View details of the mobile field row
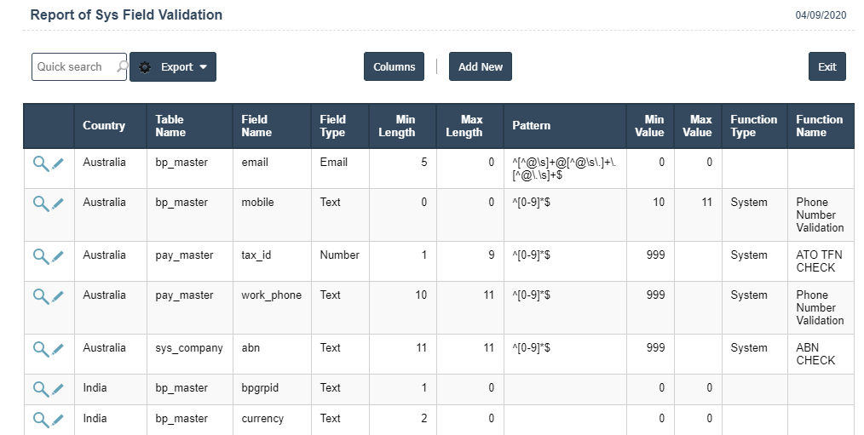864x435 pixels. click(x=40, y=203)
